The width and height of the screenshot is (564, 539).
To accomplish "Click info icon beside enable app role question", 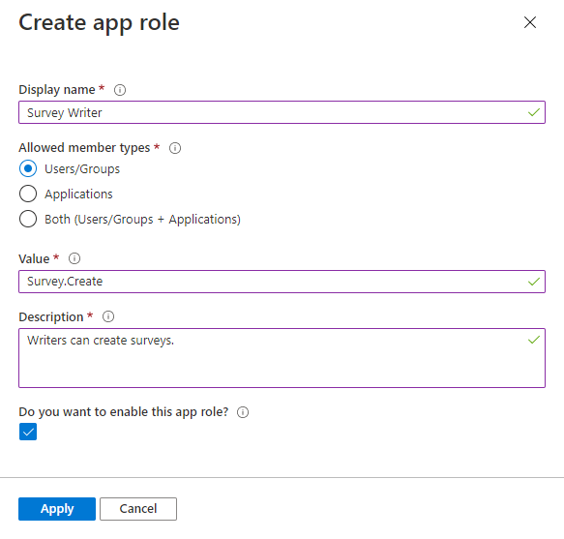I will pos(243,412).
